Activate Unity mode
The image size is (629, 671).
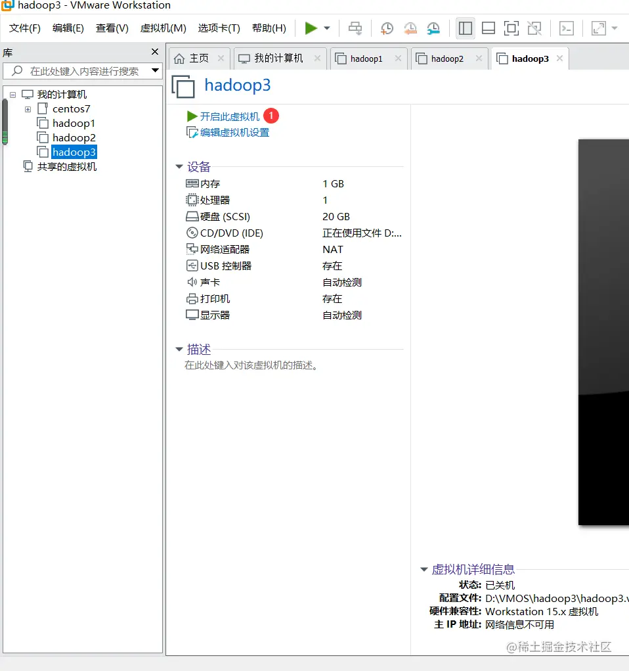point(534,28)
